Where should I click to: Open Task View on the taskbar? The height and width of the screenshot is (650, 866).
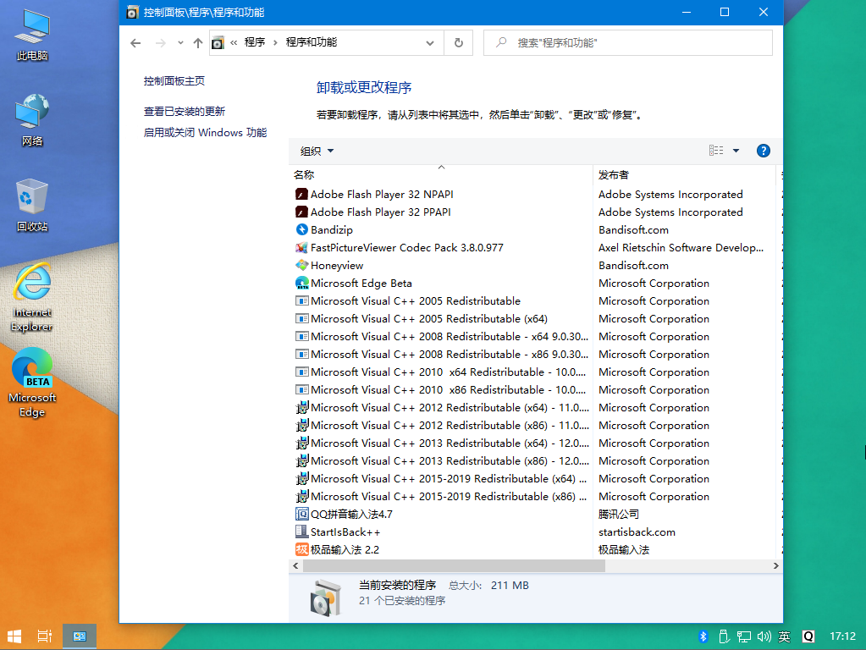click(44, 636)
